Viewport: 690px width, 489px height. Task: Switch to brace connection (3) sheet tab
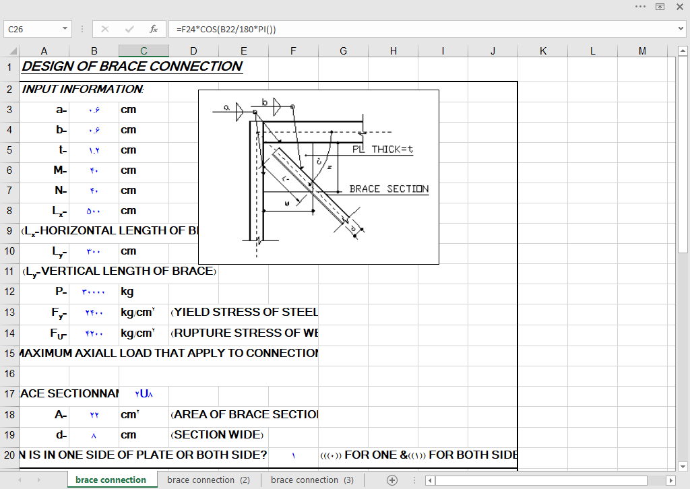(x=312, y=480)
